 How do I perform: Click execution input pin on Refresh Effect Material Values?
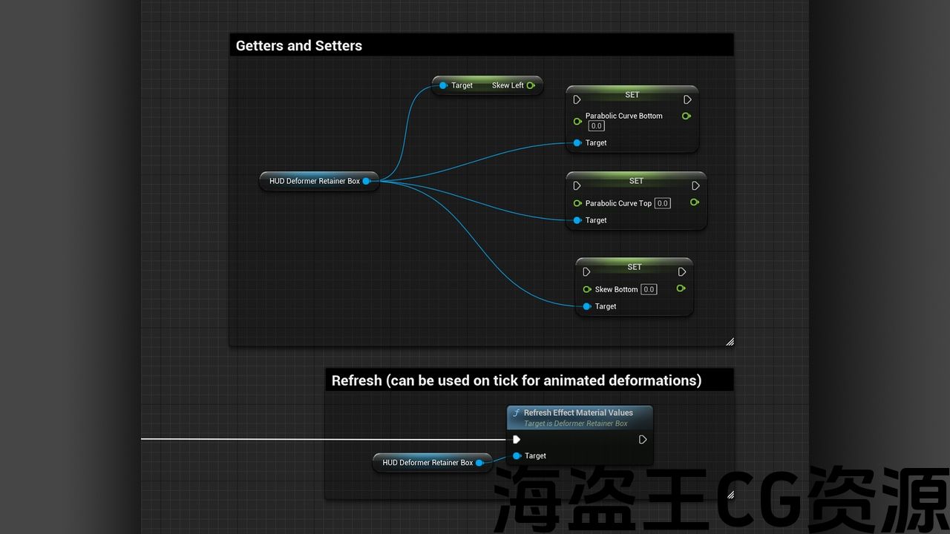(x=517, y=440)
